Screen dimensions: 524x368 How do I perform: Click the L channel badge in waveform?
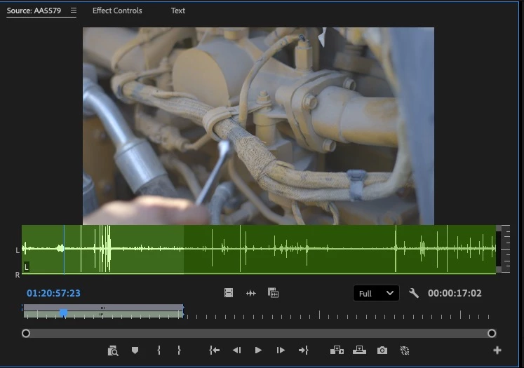(27, 267)
